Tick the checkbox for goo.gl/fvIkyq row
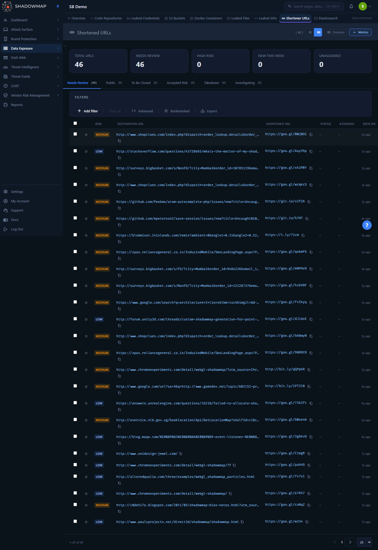 pyautogui.click(x=75, y=302)
